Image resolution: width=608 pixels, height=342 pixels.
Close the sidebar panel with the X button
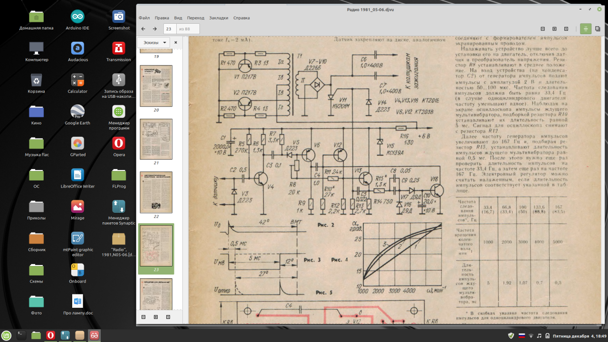coord(176,42)
